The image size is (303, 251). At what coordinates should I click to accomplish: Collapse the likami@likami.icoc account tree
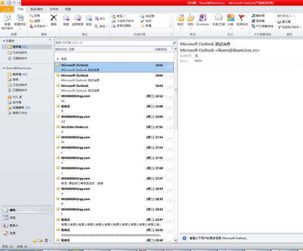pyautogui.click(x=4, y=68)
